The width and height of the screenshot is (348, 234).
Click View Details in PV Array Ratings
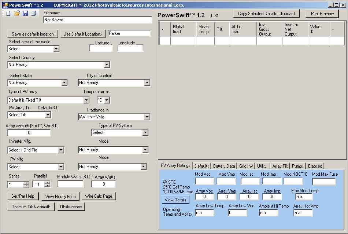(x=175, y=200)
